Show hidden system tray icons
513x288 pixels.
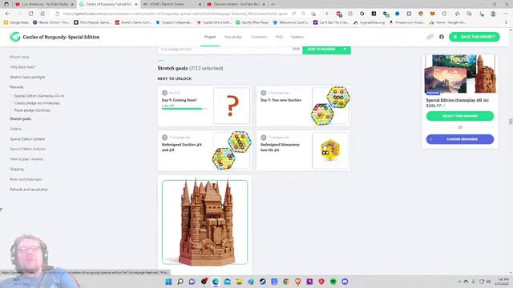click(x=459, y=282)
